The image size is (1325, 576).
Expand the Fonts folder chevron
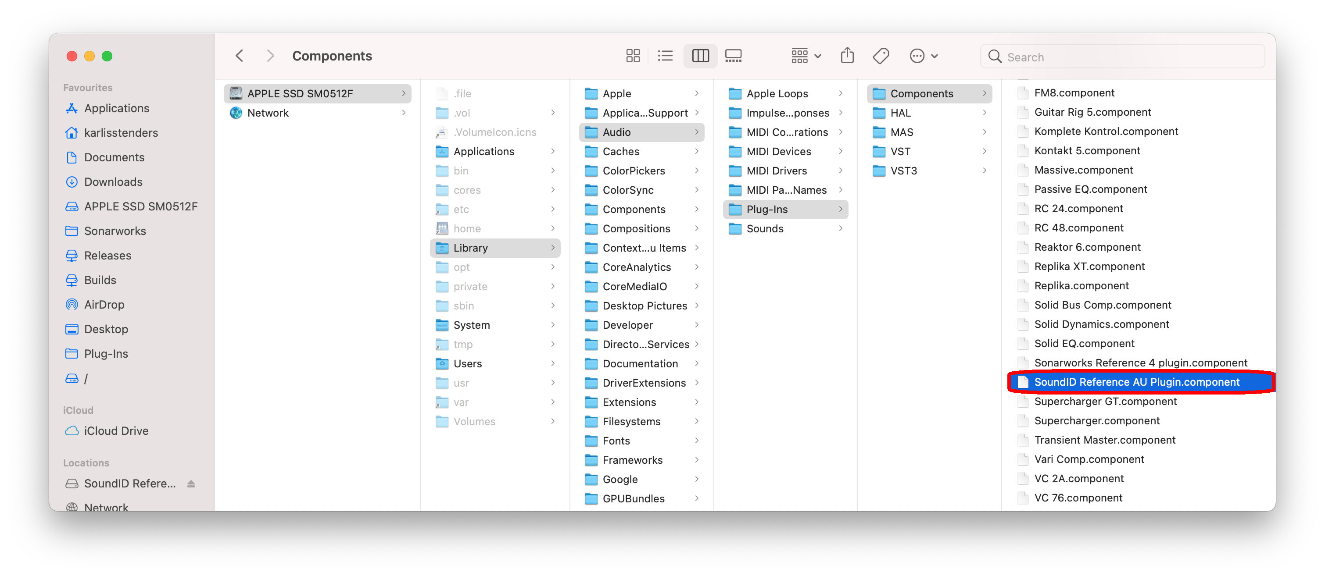[696, 441]
